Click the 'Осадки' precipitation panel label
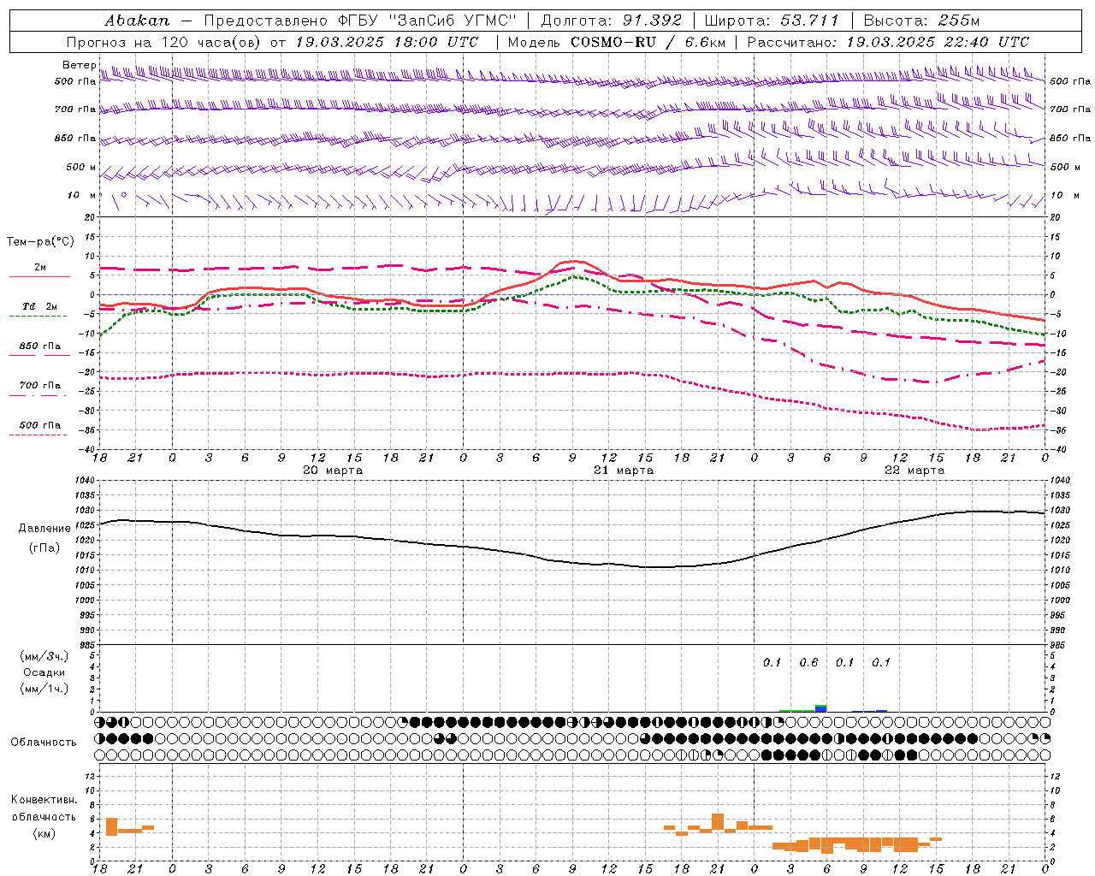This screenshot has width=1095, height=876. click(x=44, y=672)
